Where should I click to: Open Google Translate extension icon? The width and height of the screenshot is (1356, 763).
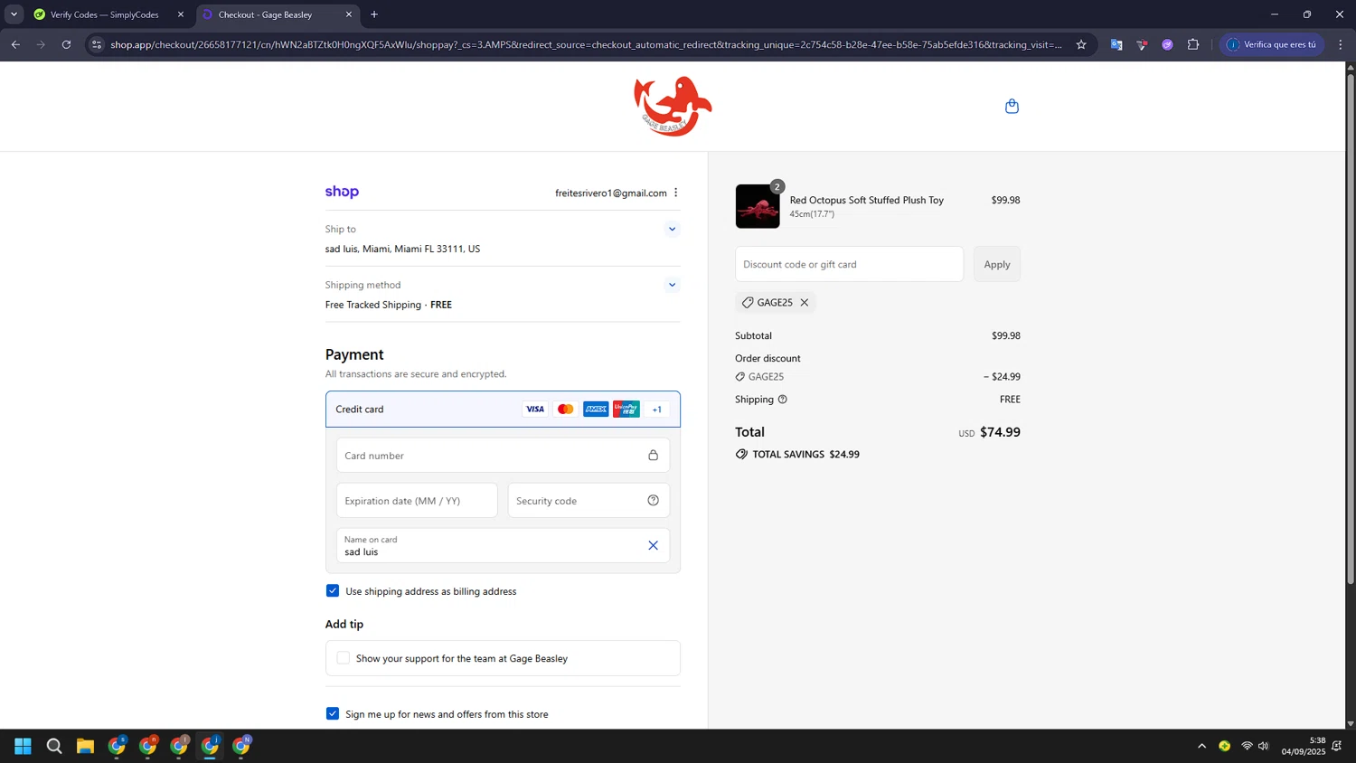(1116, 44)
